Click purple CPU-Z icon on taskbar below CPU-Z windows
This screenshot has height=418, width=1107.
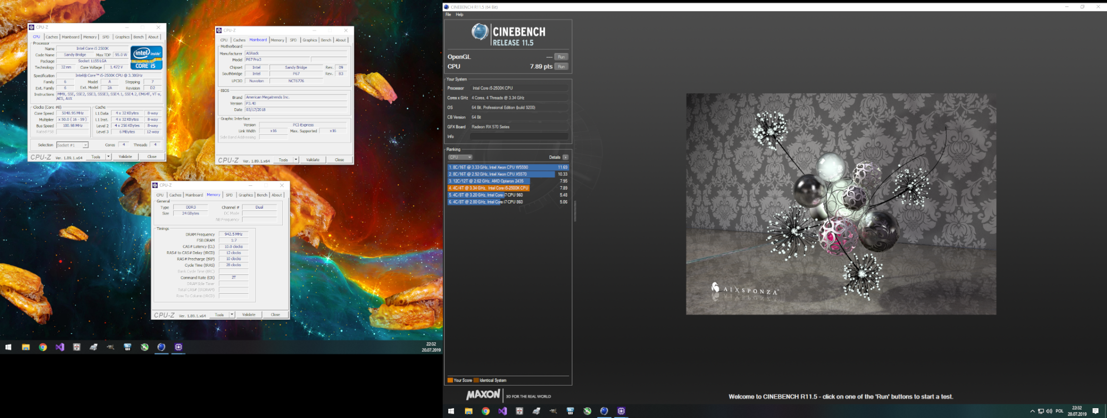pyautogui.click(x=179, y=347)
